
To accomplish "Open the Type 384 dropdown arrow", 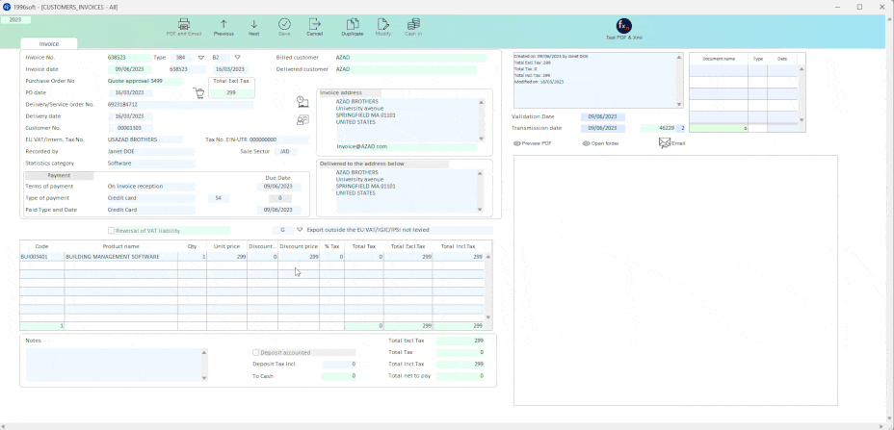I will (x=200, y=58).
